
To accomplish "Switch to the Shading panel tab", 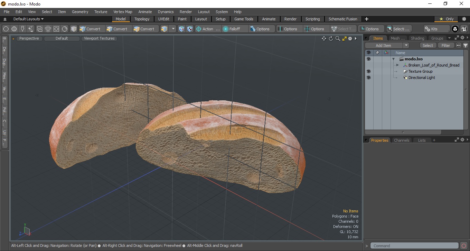I will click(x=417, y=38).
